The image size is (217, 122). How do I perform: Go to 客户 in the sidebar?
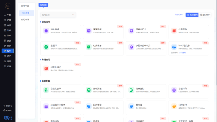(x=8, y=35)
